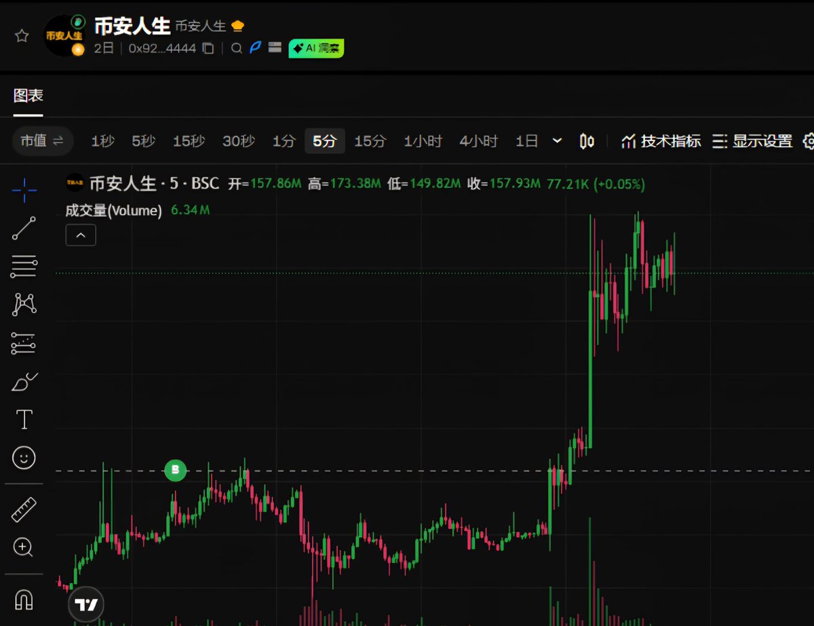Screen dimensions: 814x626
Task: Select the 1日 timeframe
Action: click(526, 141)
